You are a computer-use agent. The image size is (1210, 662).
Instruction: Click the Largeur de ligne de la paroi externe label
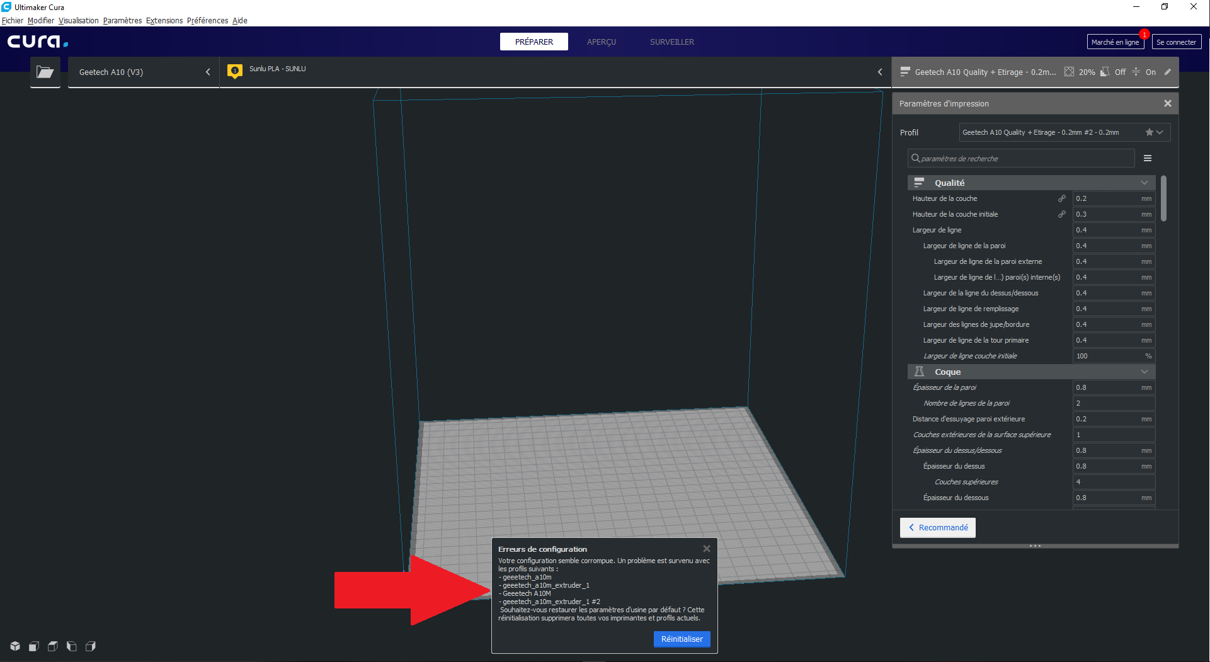(x=988, y=261)
